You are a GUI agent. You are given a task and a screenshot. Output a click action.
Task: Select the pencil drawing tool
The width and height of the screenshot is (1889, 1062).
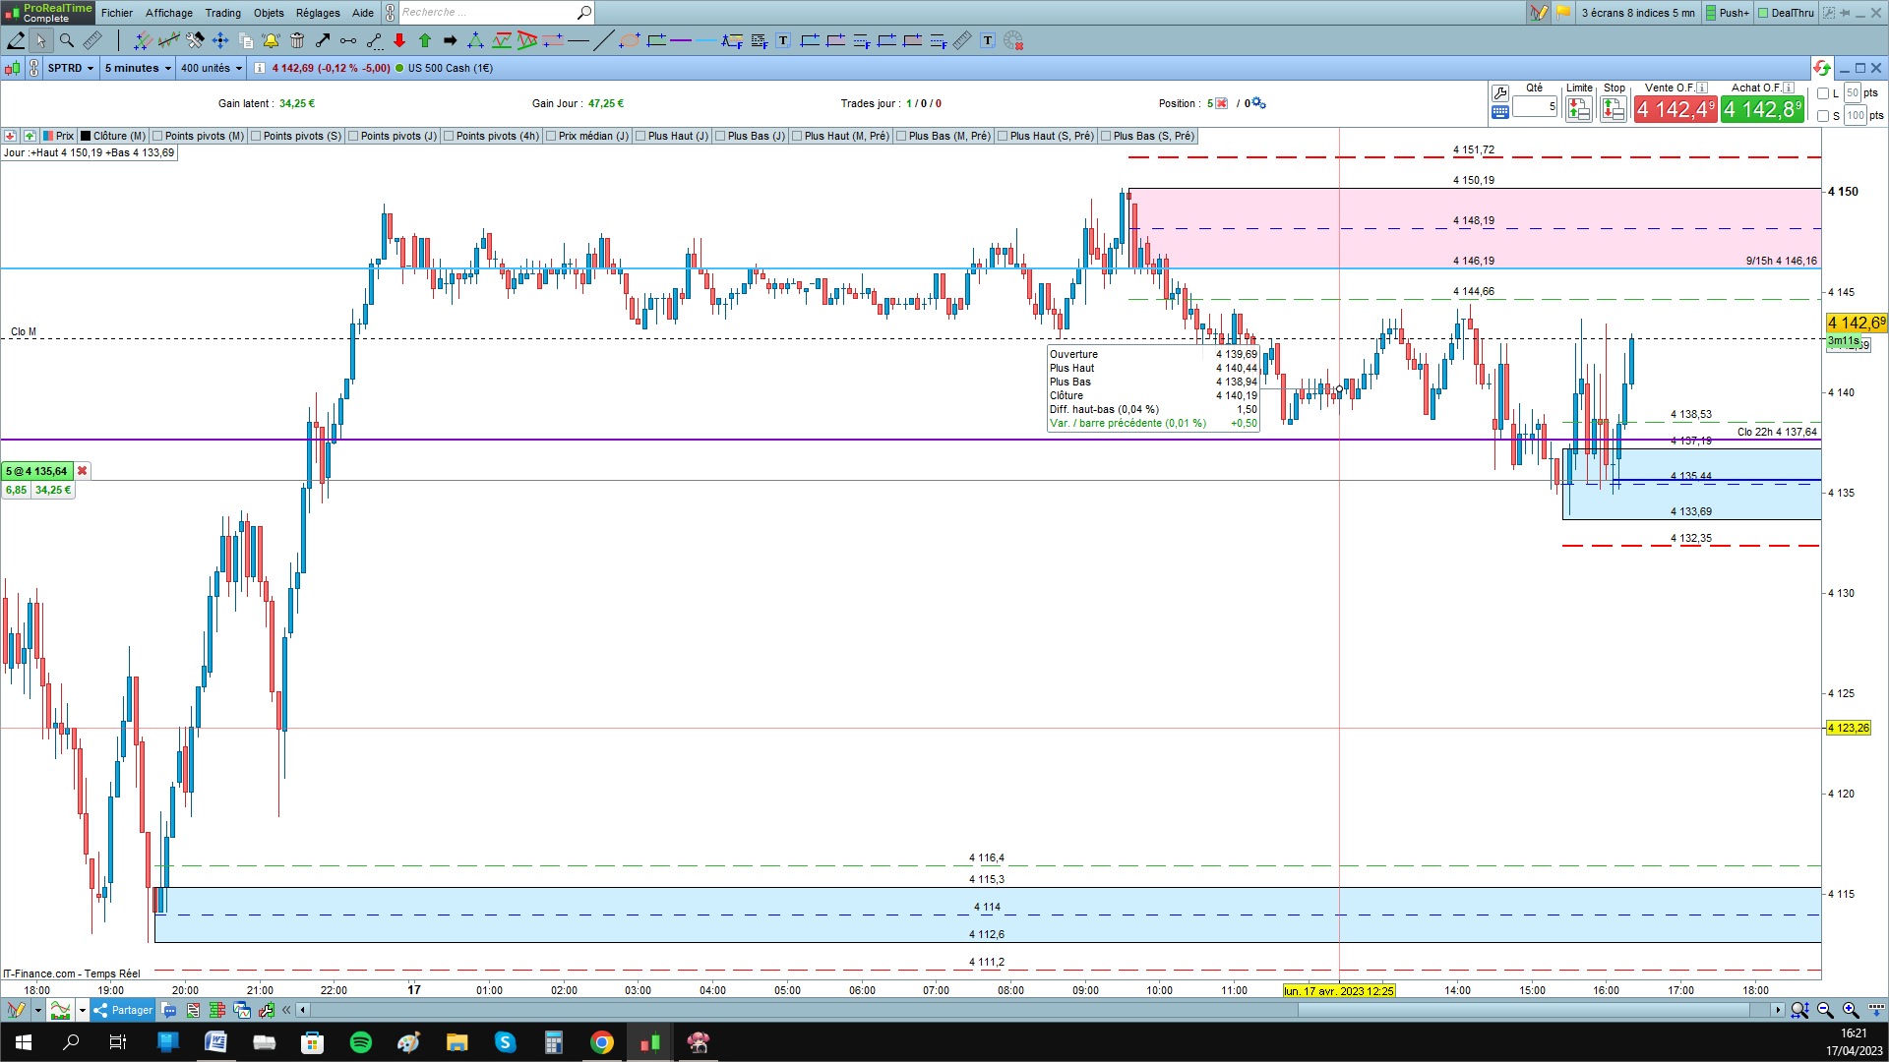point(16,40)
